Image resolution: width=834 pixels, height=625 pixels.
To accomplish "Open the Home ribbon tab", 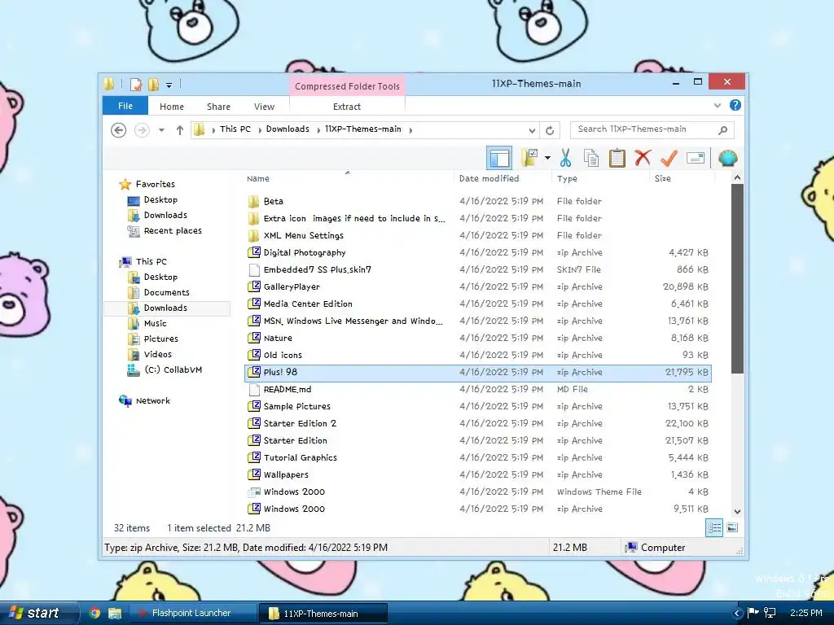I will 171,107.
